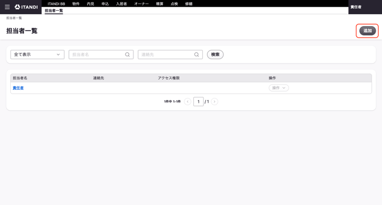Image resolution: width=382 pixels, height=205 pixels.
Task: Click the アクセス権限 column header
Action: [169, 78]
